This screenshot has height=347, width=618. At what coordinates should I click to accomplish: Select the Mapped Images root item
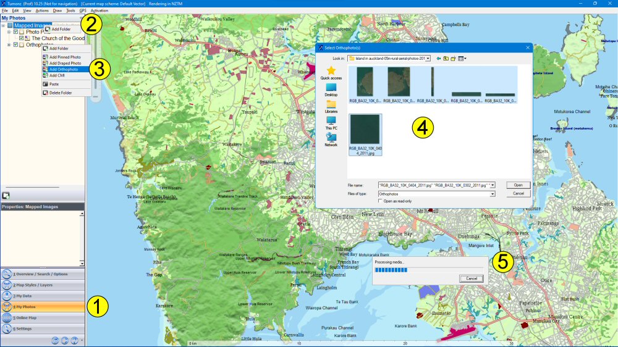(32, 25)
